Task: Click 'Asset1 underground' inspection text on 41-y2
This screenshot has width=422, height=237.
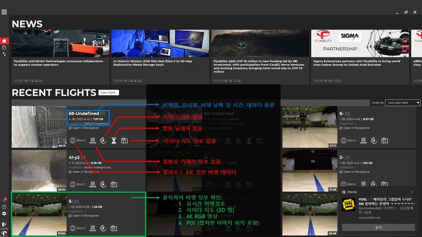Action: [97, 167]
